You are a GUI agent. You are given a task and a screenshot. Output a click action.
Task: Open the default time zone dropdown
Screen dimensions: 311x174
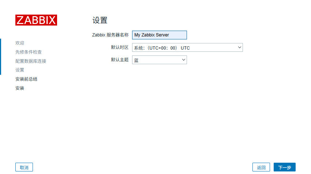point(187,47)
